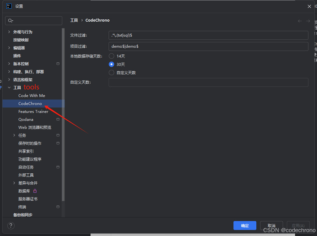Screen dimensions: 317x236
Task: Open 备份和同步 settings page
Action: [23, 215]
